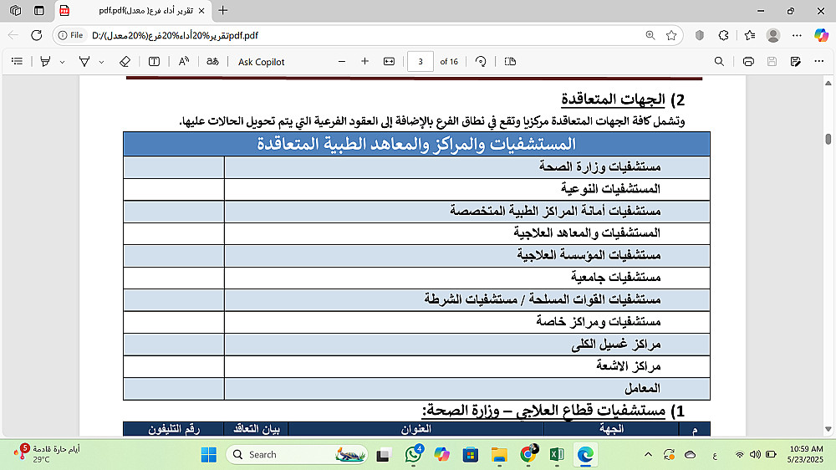
Task: Click the heading 'الجهات المتعاقدة'
Action: point(613,100)
